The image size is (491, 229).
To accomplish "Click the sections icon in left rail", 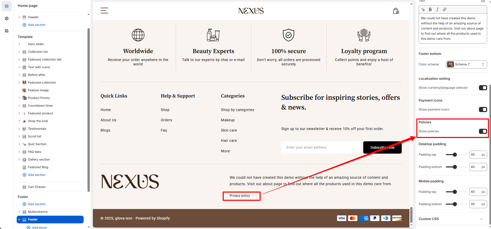I will point(7,6).
